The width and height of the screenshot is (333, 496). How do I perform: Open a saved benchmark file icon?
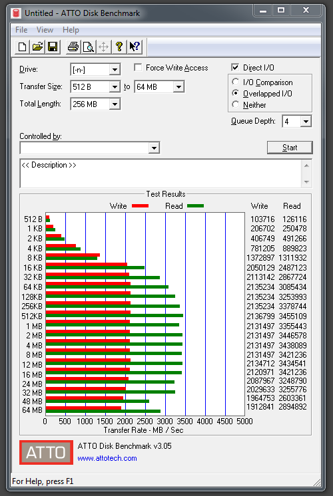pos(37,47)
